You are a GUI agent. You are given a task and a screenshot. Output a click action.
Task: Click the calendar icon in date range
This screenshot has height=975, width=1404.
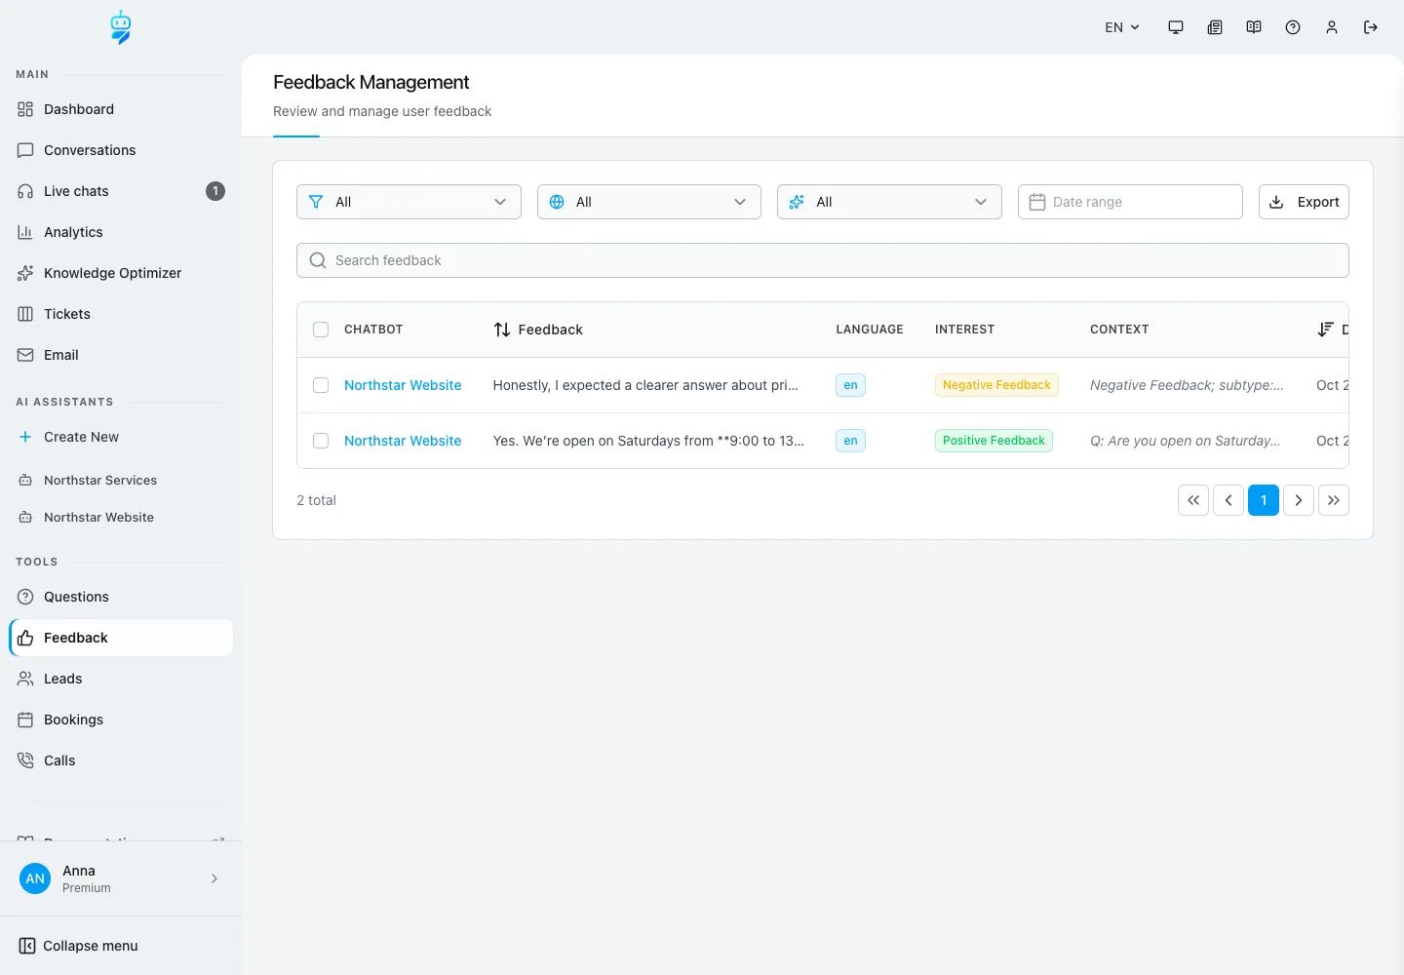[1037, 202]
